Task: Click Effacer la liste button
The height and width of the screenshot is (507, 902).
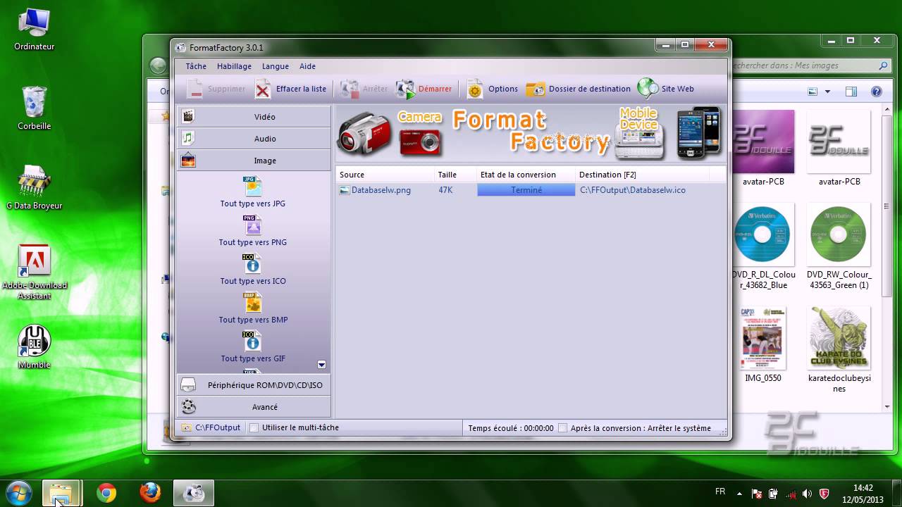Action: point(291,89)
